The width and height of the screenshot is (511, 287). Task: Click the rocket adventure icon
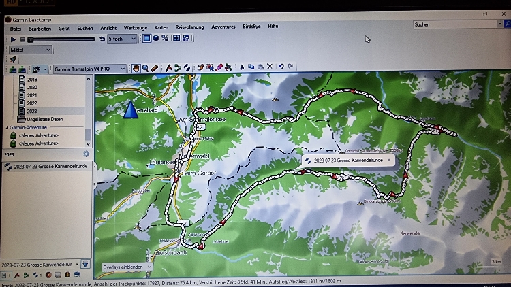tap(13, 60)
